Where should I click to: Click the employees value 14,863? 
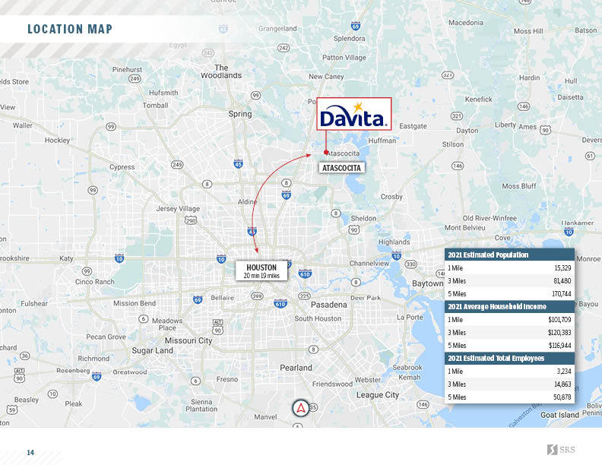(562, 384)
